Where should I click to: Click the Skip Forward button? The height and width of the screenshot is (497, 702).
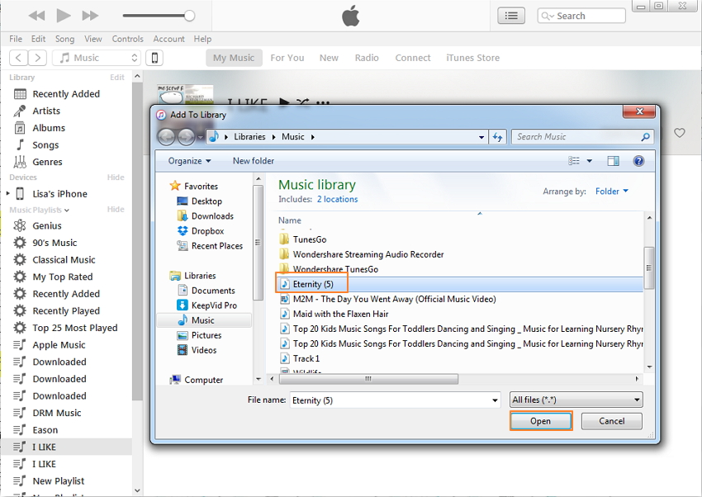coord(90,16)
